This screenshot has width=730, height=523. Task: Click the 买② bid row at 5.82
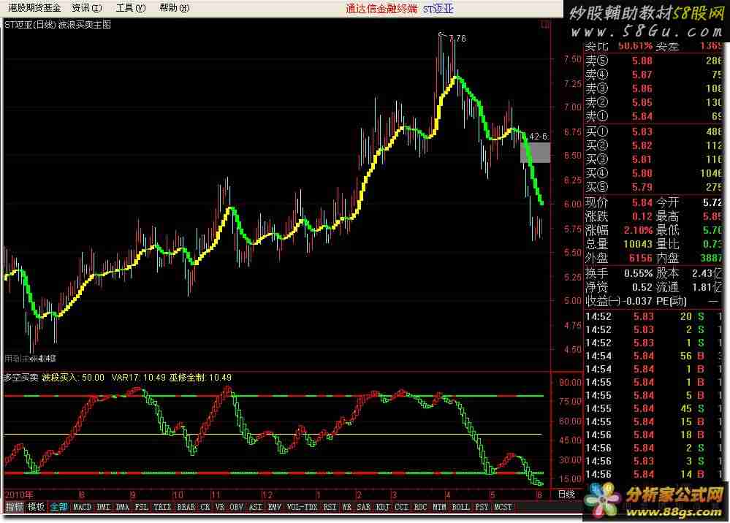click(x=653, y=145)
